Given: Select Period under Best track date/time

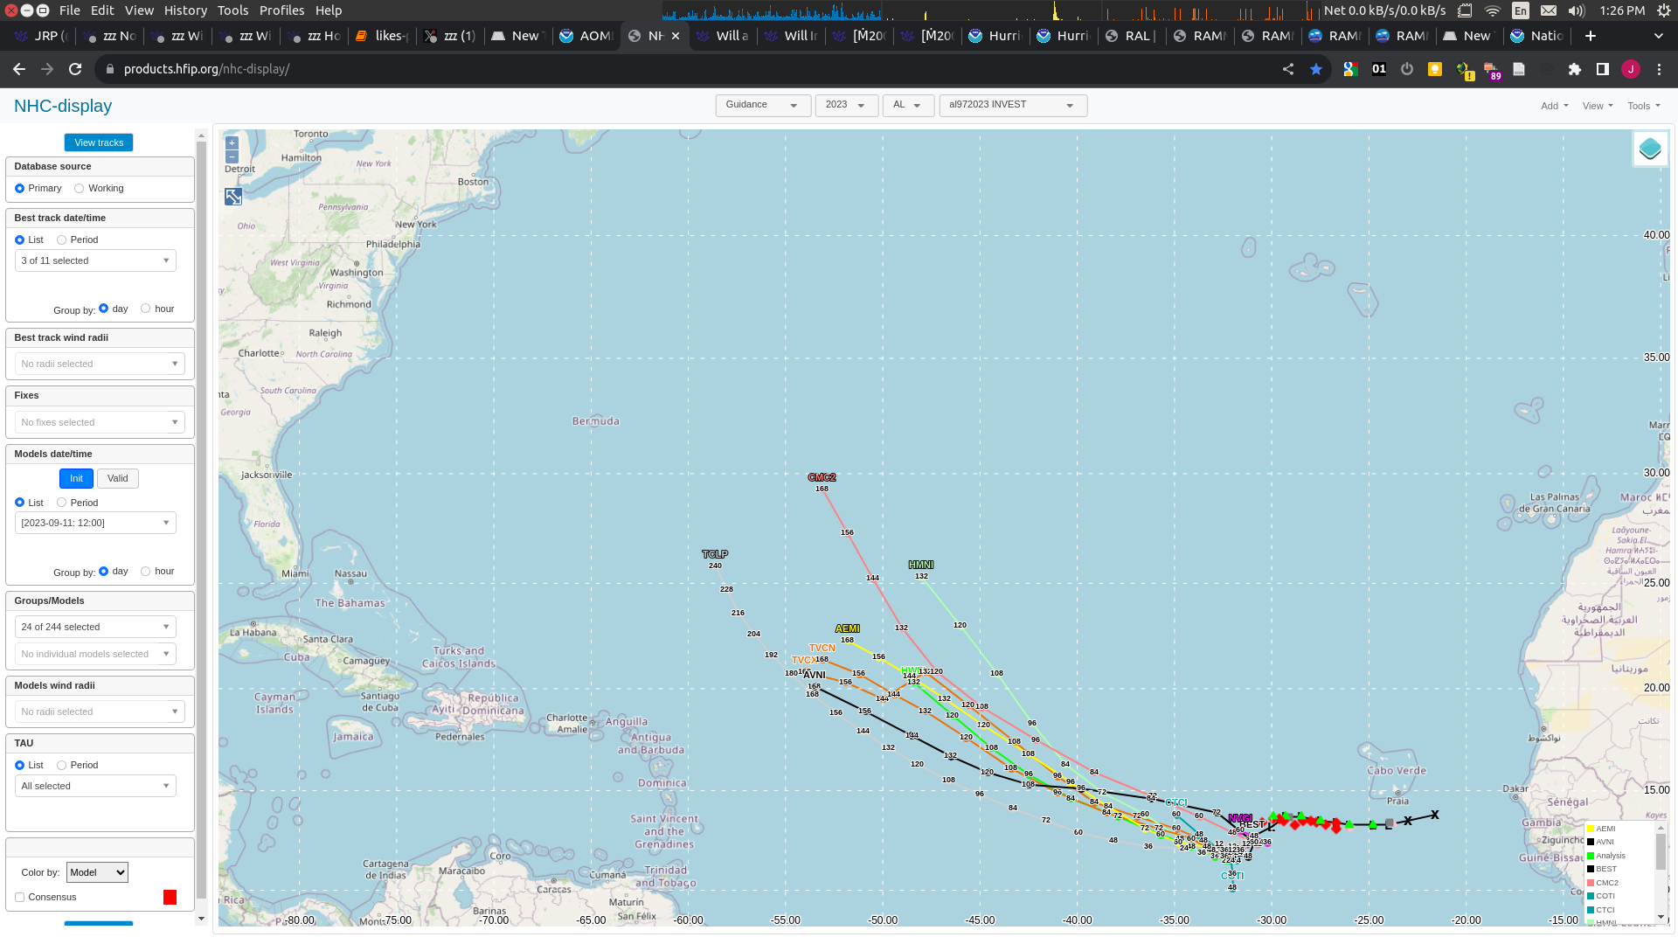Looking at the screenshot, I should [x=62, y=240].
